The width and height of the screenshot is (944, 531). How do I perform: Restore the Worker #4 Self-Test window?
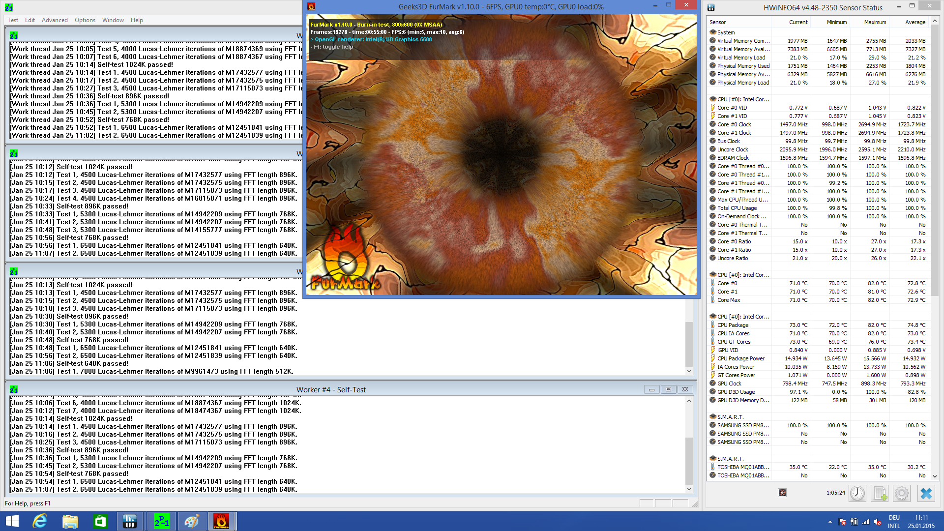668,389
